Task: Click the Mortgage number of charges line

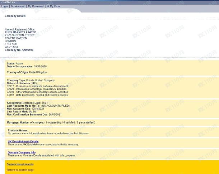Action: [51, 122]
